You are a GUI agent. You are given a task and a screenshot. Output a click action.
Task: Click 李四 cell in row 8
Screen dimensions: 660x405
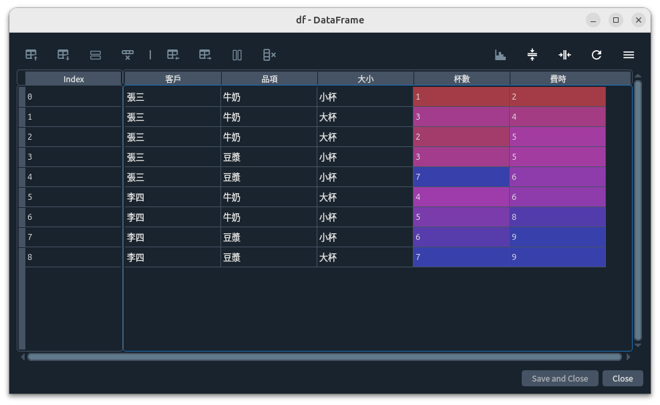pyautogui.click(x=172, y=257)
